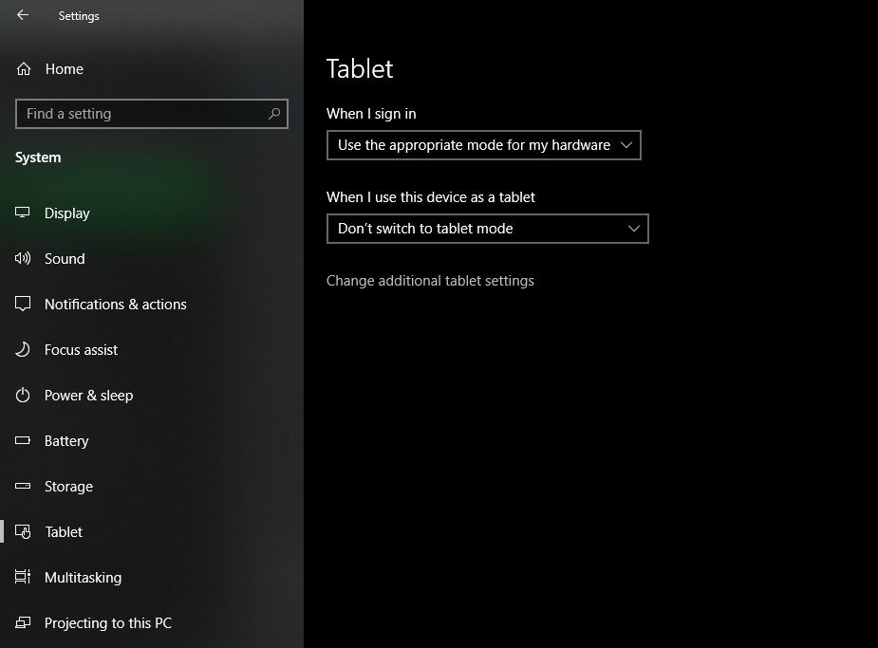Select the Display icon in sidebar
Viewport: 878px width, 648px height.
(x=22, y=213)
